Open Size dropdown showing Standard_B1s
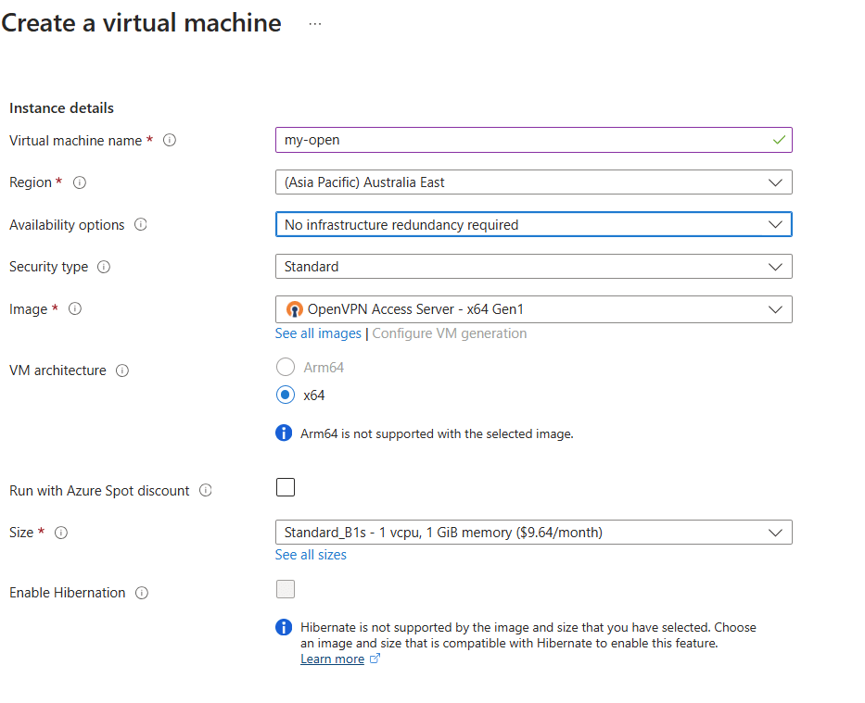The width and height of the screenshot is (865, 703). point(533,533)
